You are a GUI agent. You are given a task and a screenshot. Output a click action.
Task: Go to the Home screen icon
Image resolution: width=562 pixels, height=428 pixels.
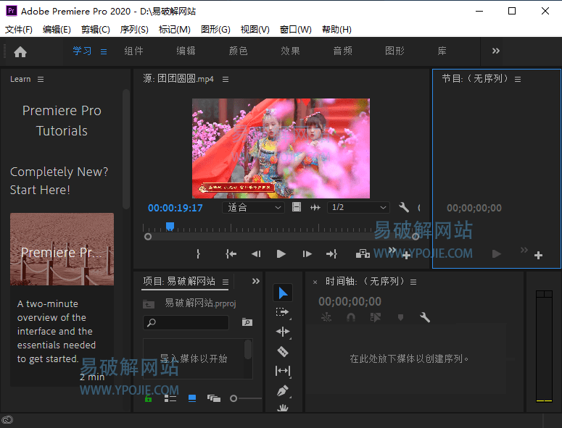tap(20, 52)
